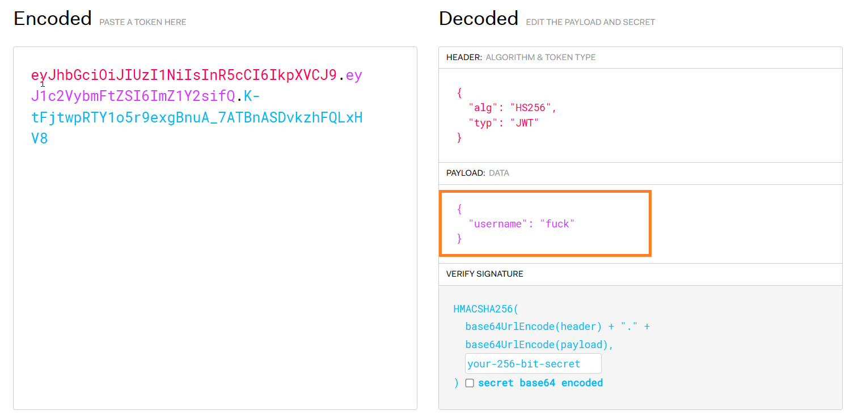This screenshot has height=419, width=862.
Task: Select the VERIFY SIGNATURE section label
Action: (484, 274)
